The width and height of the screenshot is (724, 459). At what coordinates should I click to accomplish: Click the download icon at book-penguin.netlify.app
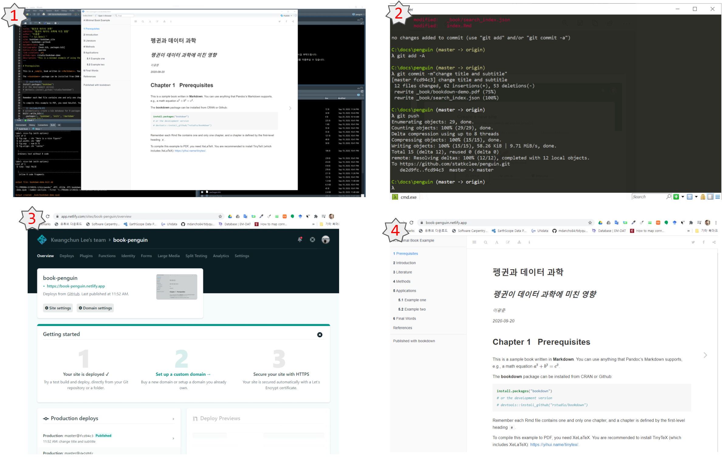click(519, 242)
